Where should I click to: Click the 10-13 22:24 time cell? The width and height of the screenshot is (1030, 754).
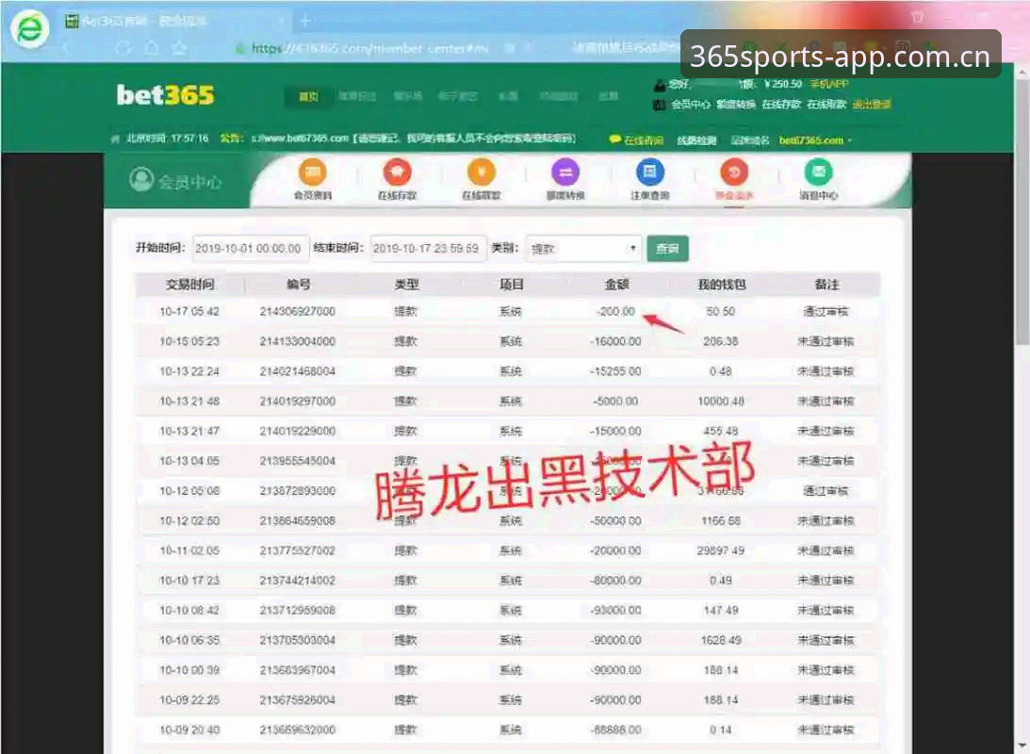point(189,371)
